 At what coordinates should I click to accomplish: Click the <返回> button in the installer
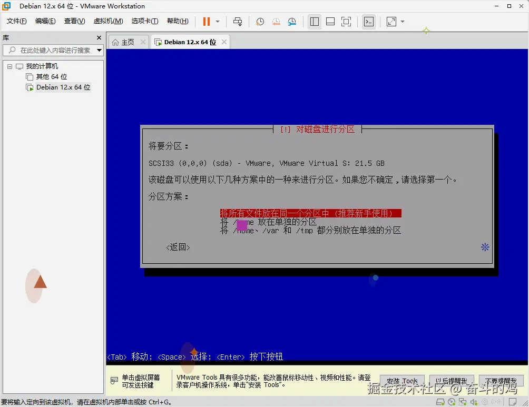coord(178,247)
